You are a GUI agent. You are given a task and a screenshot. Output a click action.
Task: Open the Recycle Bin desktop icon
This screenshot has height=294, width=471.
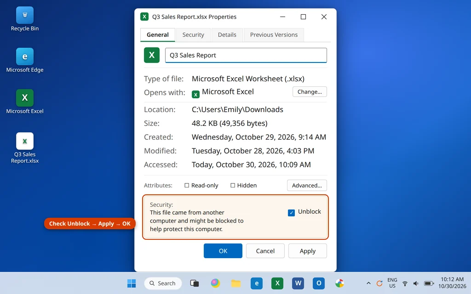25,19
